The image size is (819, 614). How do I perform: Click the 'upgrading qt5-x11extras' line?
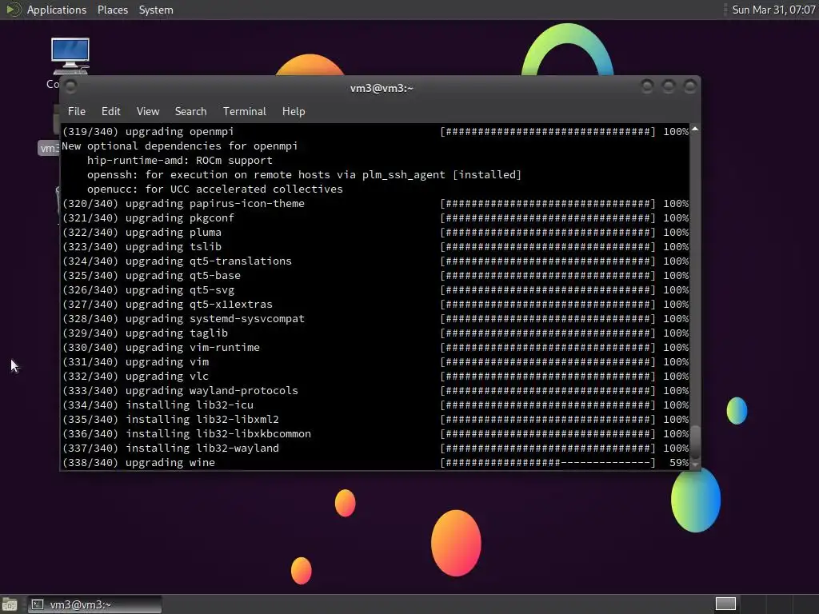[x=375, y=305]
